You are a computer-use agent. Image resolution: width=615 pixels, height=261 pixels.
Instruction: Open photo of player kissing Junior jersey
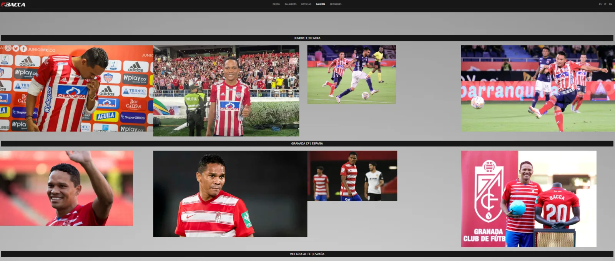76,89
